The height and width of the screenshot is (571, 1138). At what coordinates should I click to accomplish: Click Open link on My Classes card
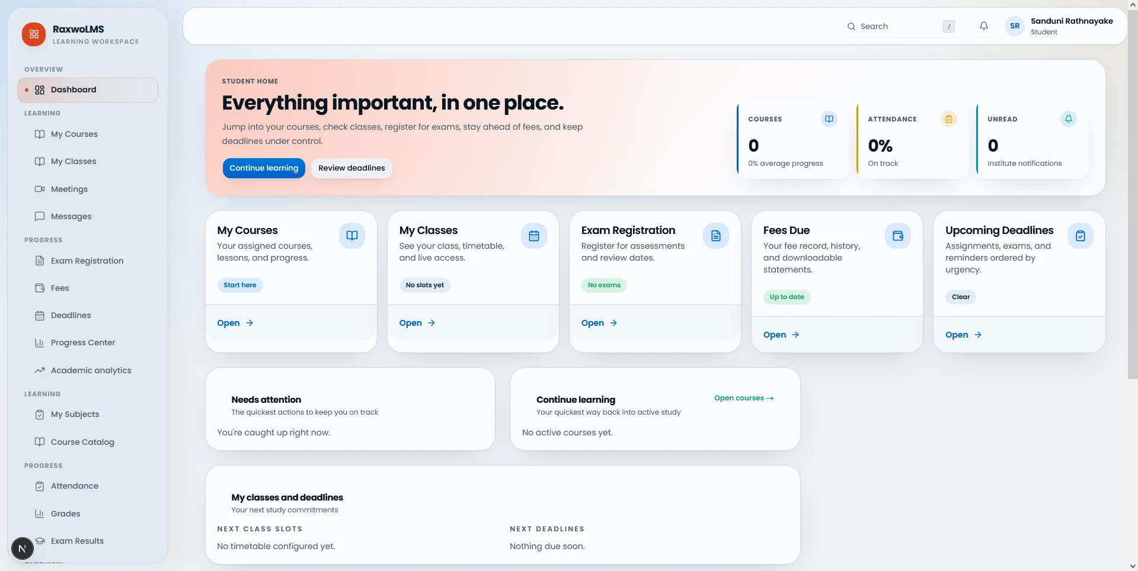coord(417,323)
